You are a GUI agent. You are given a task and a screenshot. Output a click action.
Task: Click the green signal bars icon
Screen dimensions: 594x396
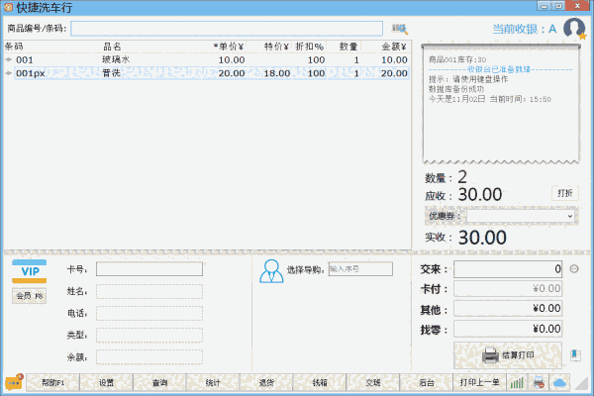(x=517, y=383)
